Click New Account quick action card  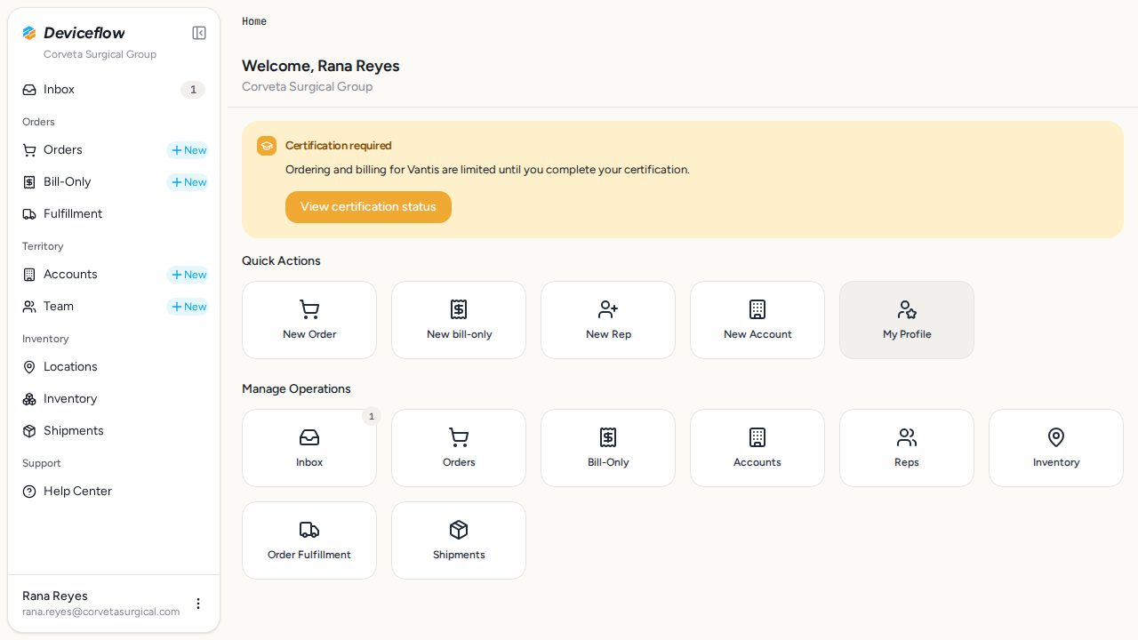(x=757, y=320)
